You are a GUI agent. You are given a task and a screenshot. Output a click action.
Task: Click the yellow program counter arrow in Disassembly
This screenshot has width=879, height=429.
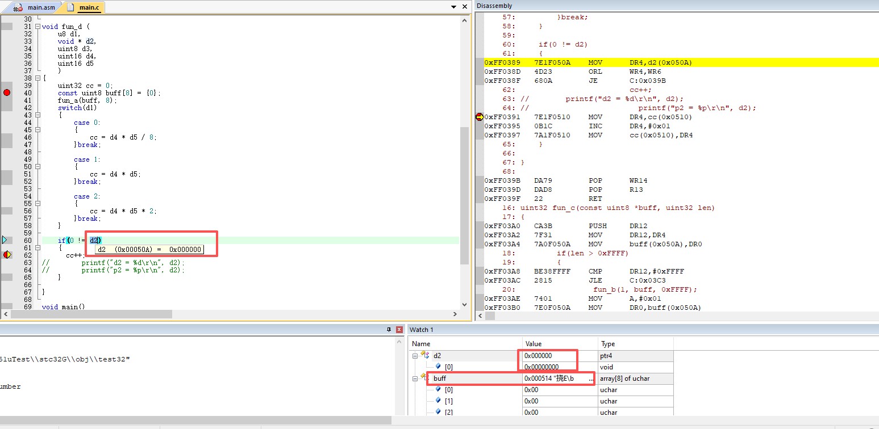pyautogui.click(x=480, y=117)
